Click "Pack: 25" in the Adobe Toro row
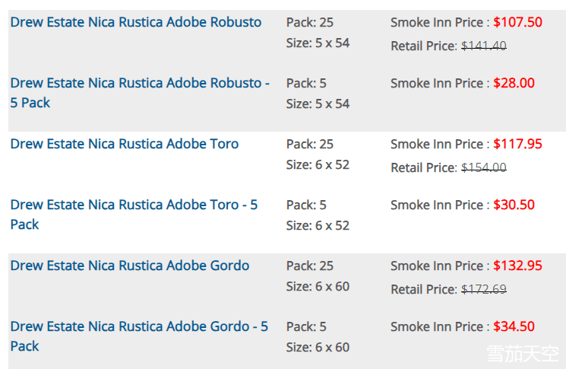 pos(309,144)
